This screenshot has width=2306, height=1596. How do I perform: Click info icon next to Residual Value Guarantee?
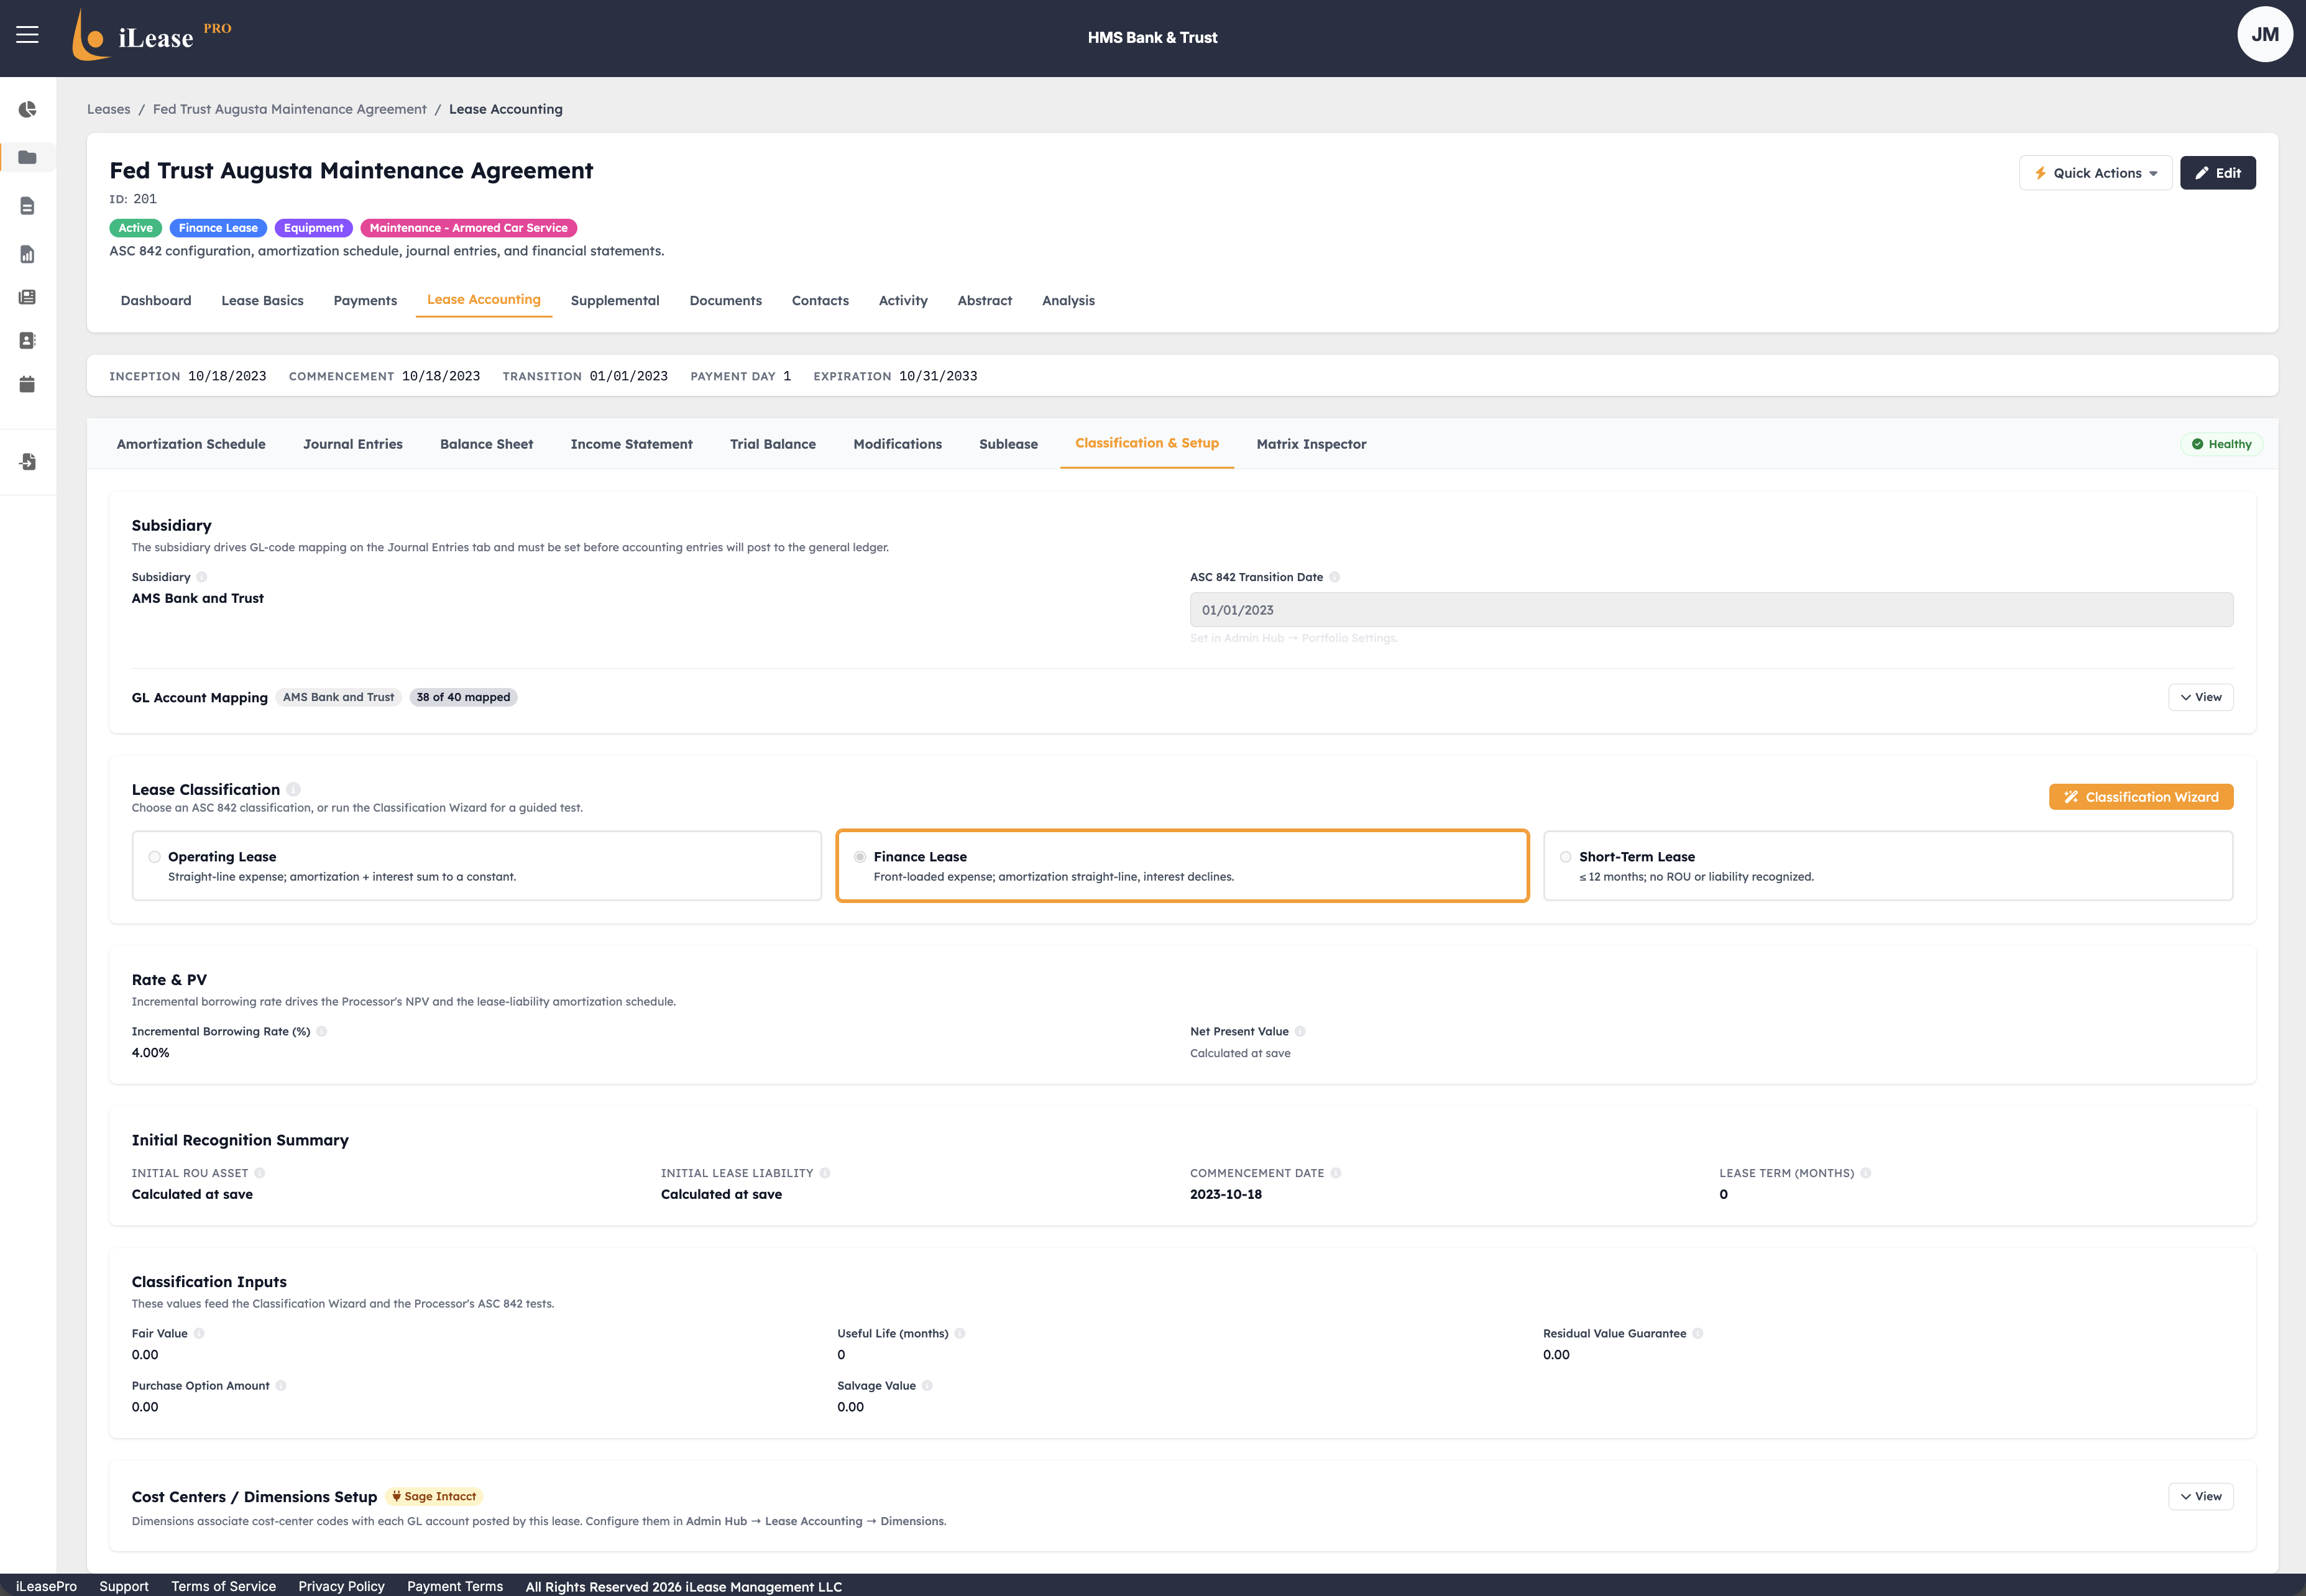click(1698, 1333)
